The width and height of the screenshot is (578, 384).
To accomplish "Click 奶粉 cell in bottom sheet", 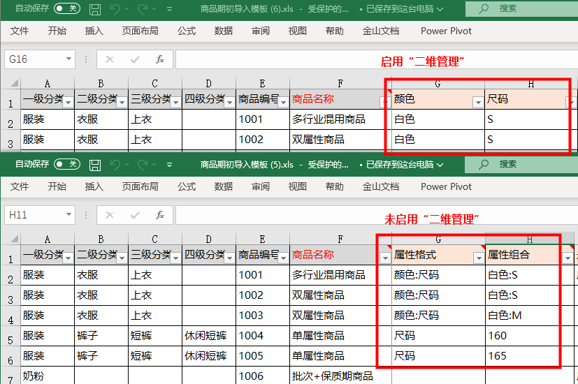I will [x=48, y=376].
